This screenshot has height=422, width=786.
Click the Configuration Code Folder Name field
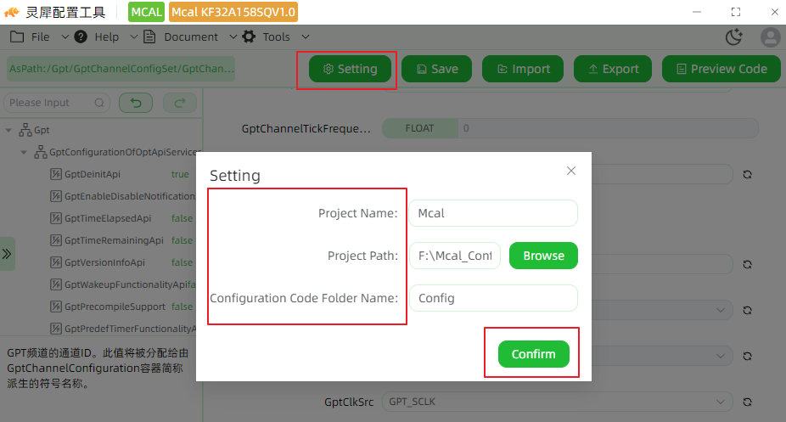493,298
